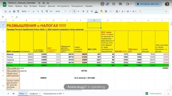Click the collaborator avatar in the header

point(102,4)
